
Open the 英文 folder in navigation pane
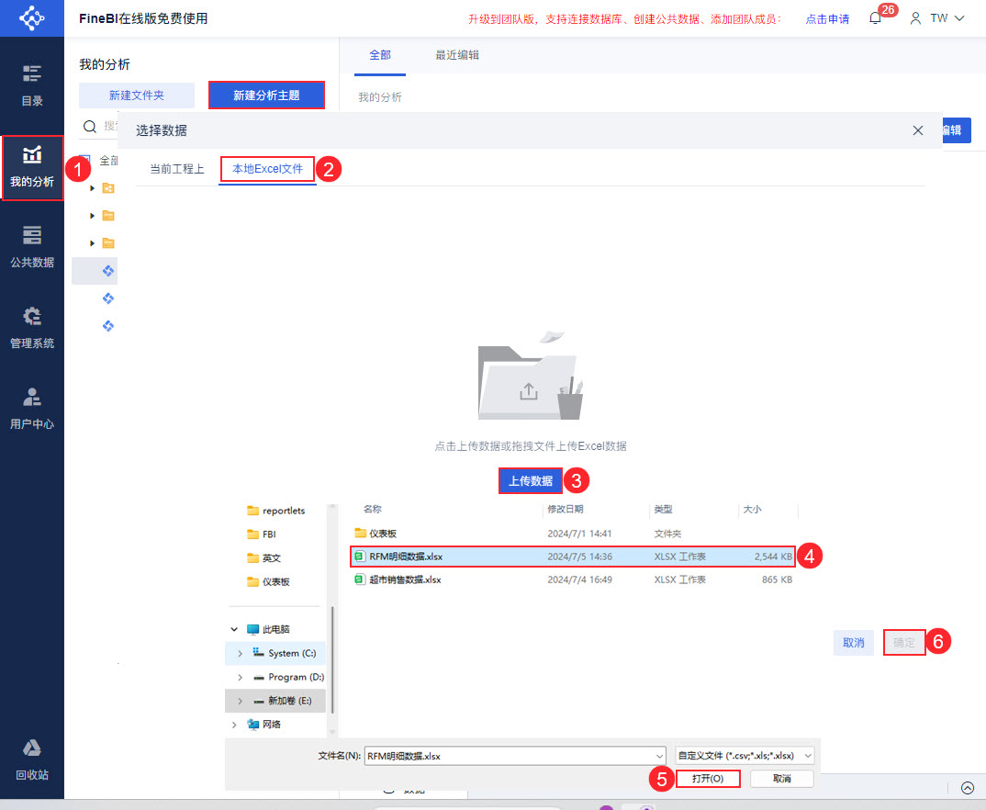point(264,558)
